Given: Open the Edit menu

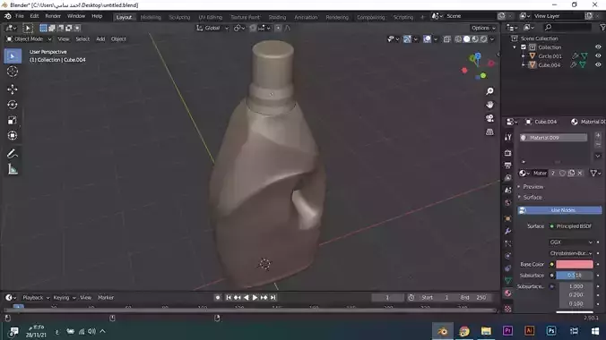Looking at the screenshot, I should [34, 16].
